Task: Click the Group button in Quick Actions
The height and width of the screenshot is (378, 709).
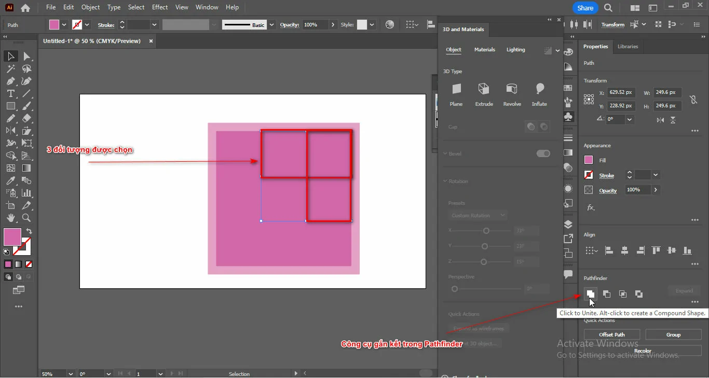Action: coord(673,334)
